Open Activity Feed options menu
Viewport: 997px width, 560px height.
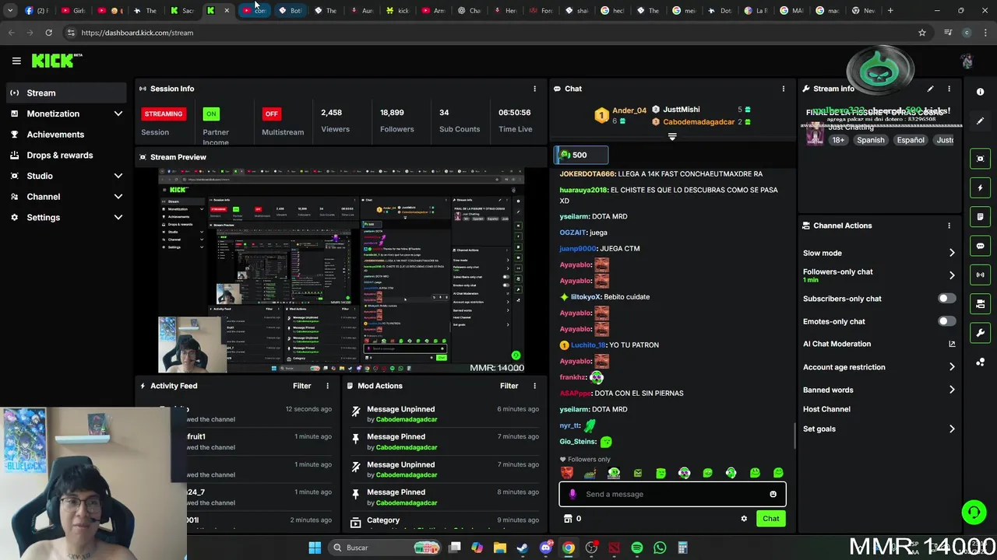[327, 386]
